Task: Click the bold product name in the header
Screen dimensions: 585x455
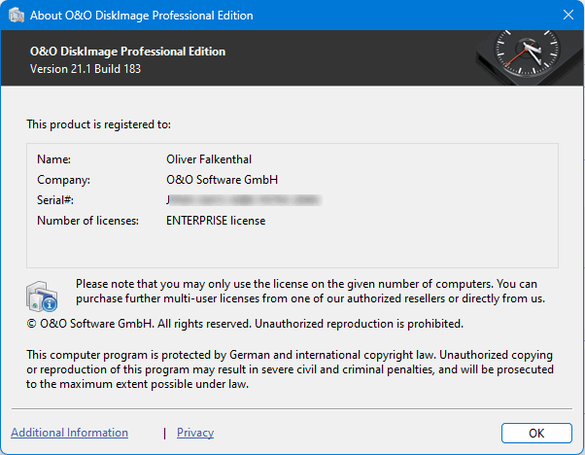Action: 126,52
